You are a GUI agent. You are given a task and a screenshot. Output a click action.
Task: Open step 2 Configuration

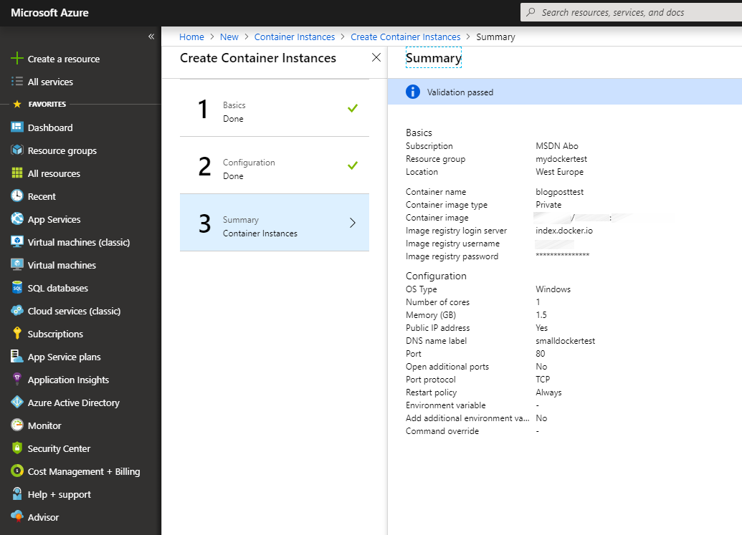[x=275, y=165]
